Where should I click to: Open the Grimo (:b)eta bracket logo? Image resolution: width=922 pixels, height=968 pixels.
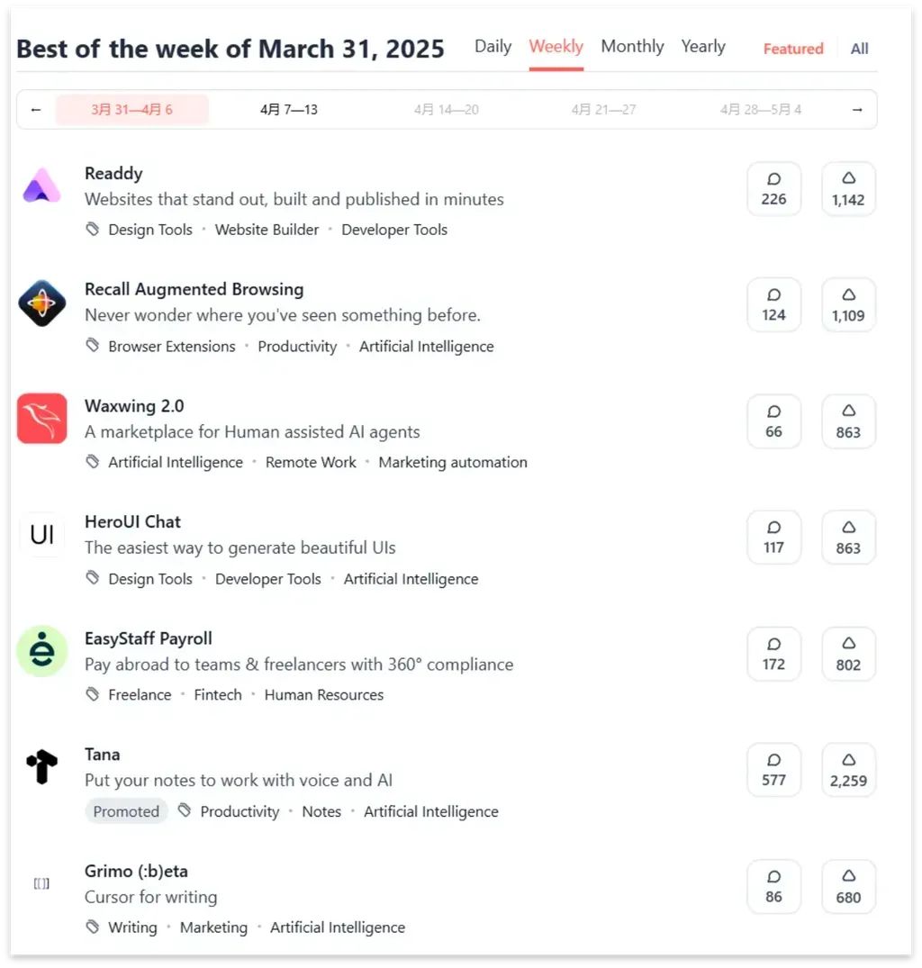(x=41, y=883)
